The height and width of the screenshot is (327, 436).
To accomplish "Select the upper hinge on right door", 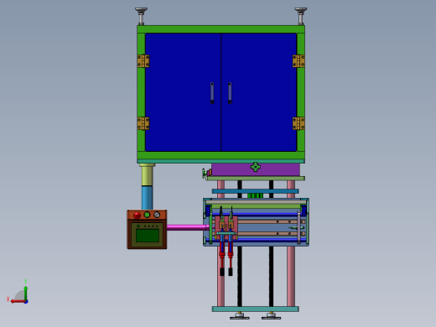I will [x=298, y=61].
